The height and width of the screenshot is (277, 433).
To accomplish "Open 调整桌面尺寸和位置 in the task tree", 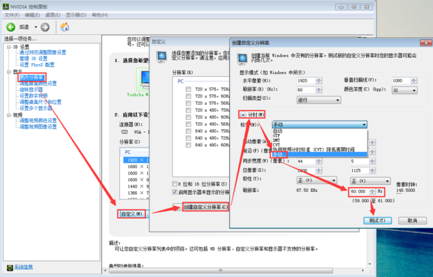I will [41, 102].
